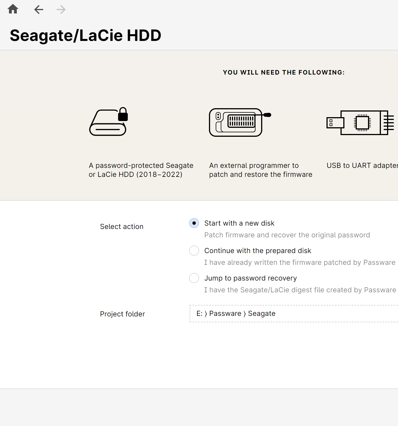Click 'Seagate' in the project folder path
Image resolution: width=398 pixels, height=426 pixels.
pos(262,314)
